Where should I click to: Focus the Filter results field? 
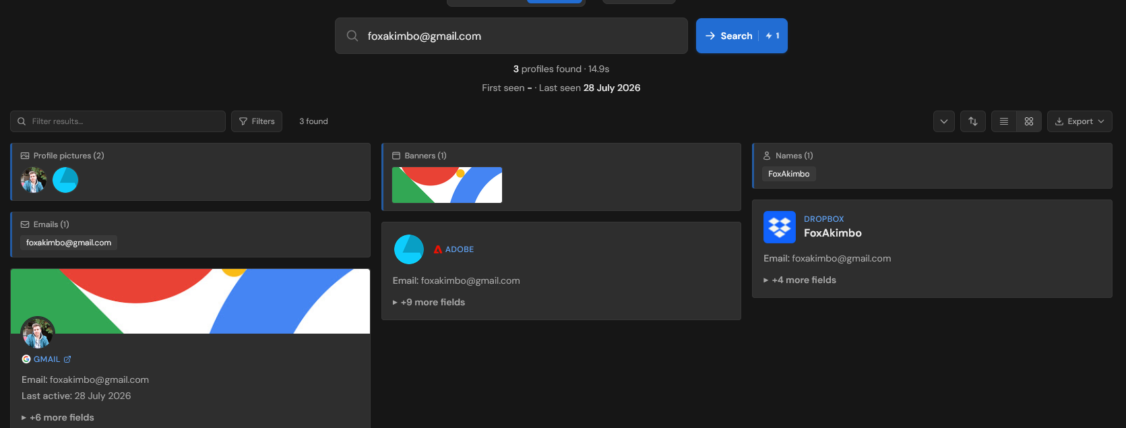[118, 121]
